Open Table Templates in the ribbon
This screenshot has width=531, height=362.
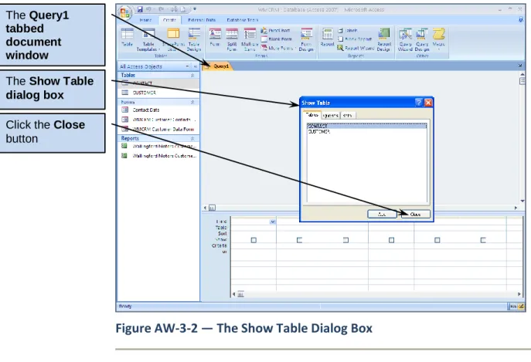pos(148,39)
